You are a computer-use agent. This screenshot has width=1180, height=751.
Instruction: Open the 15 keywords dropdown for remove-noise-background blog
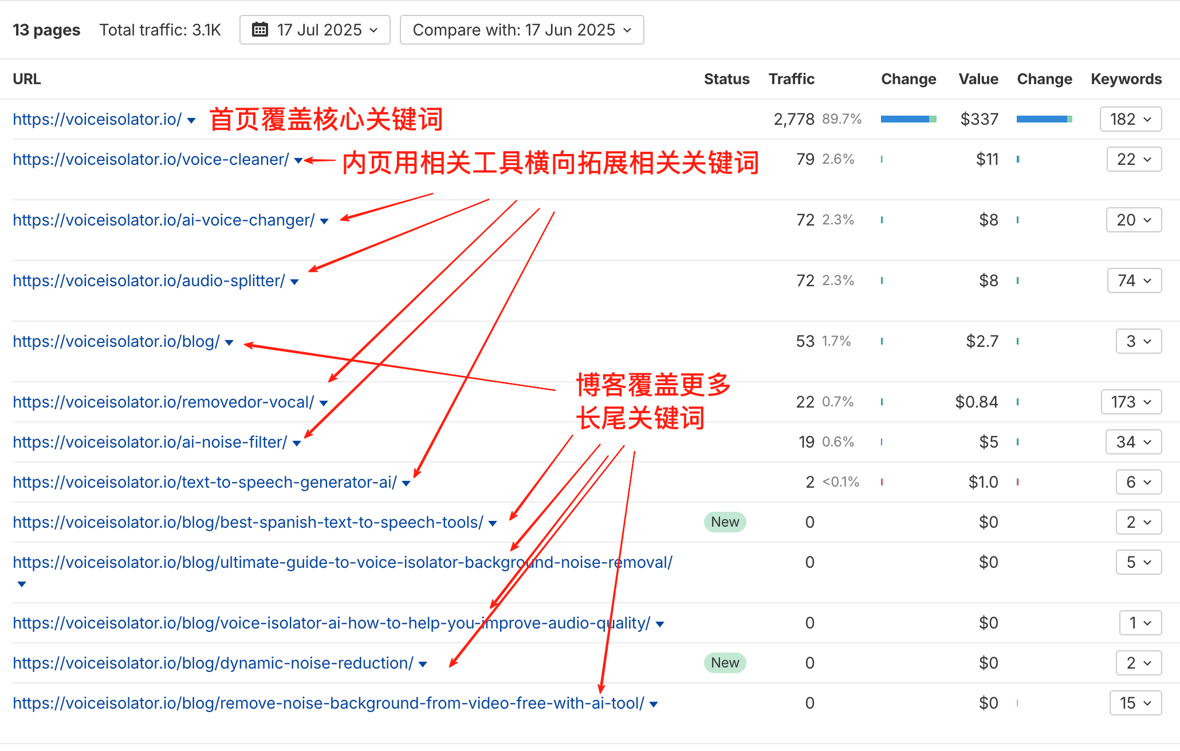(1136, 703)
